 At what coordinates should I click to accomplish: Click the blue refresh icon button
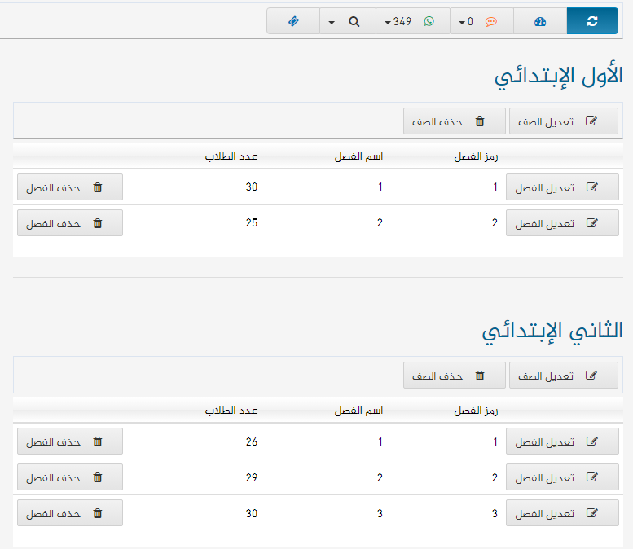591,21
